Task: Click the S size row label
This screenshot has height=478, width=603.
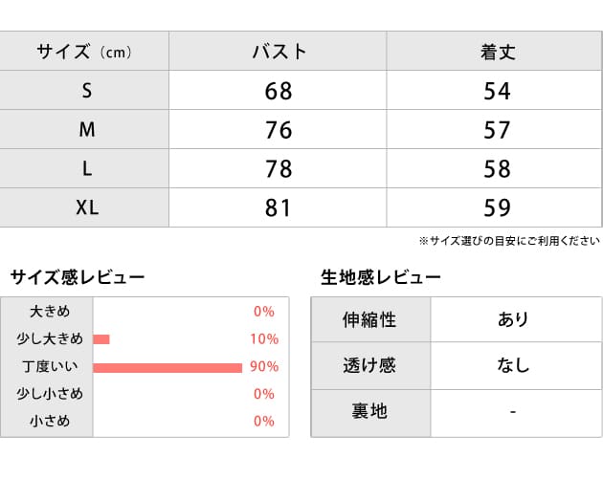Action: 86,92
